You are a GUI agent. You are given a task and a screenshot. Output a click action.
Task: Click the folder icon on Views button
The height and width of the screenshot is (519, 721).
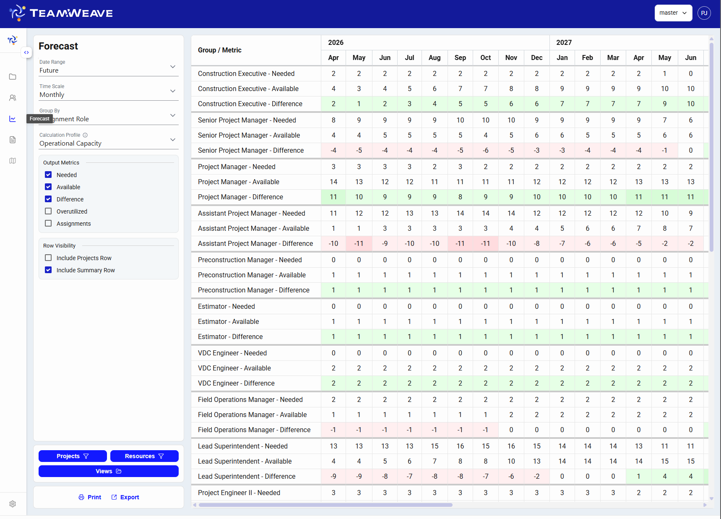(x=119, y=471)
